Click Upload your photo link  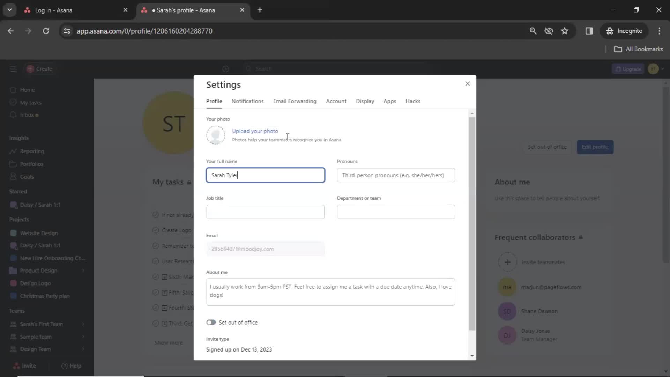click(x=255, y=131)
